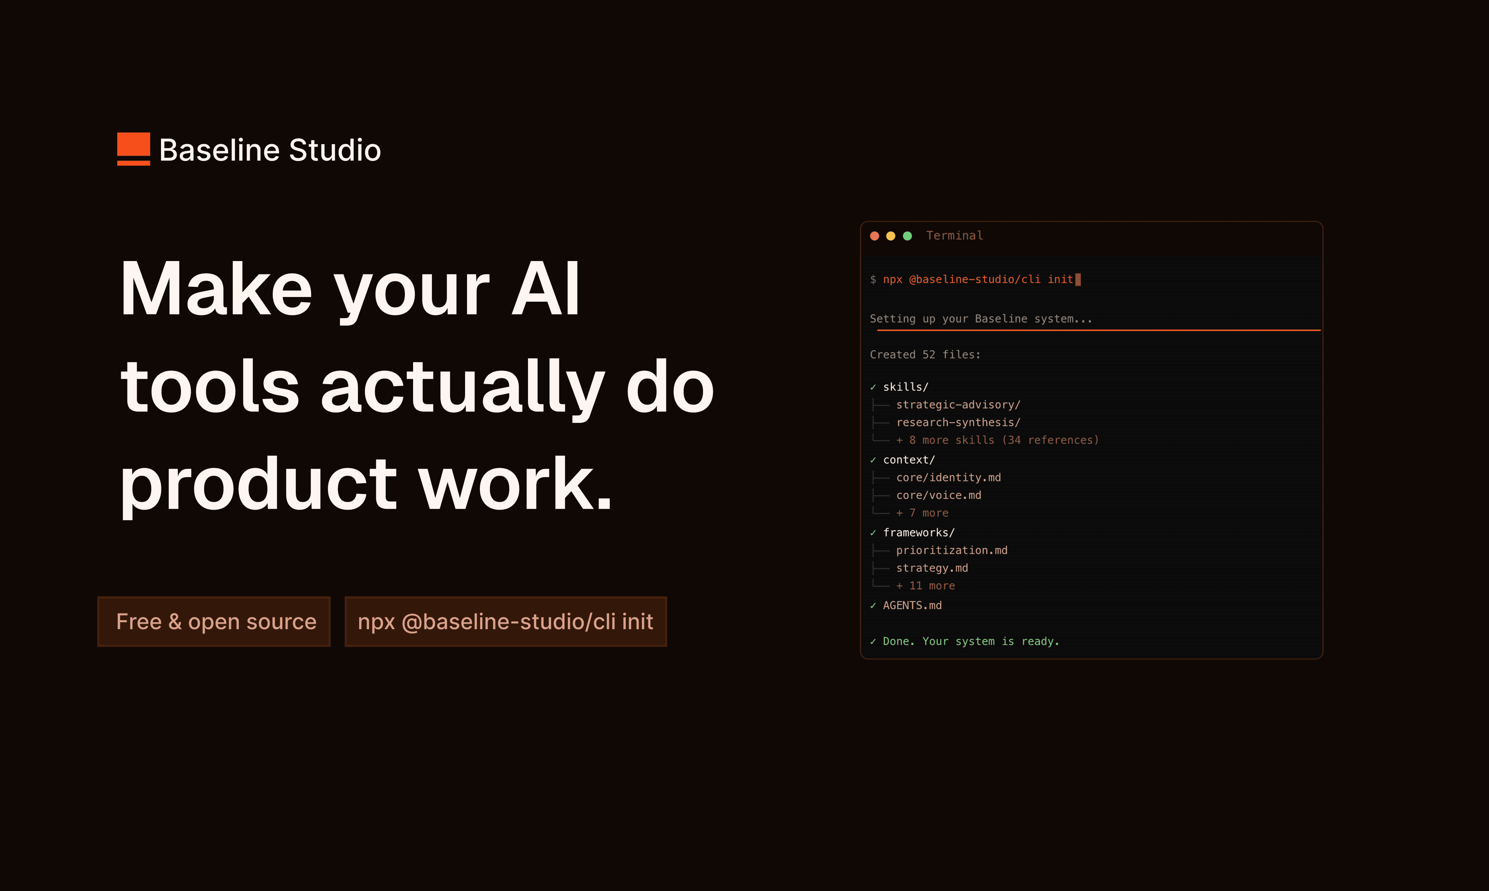The image size is (1489, 891).
Task: Click the Free & open source badge
Action: (214, 621)
